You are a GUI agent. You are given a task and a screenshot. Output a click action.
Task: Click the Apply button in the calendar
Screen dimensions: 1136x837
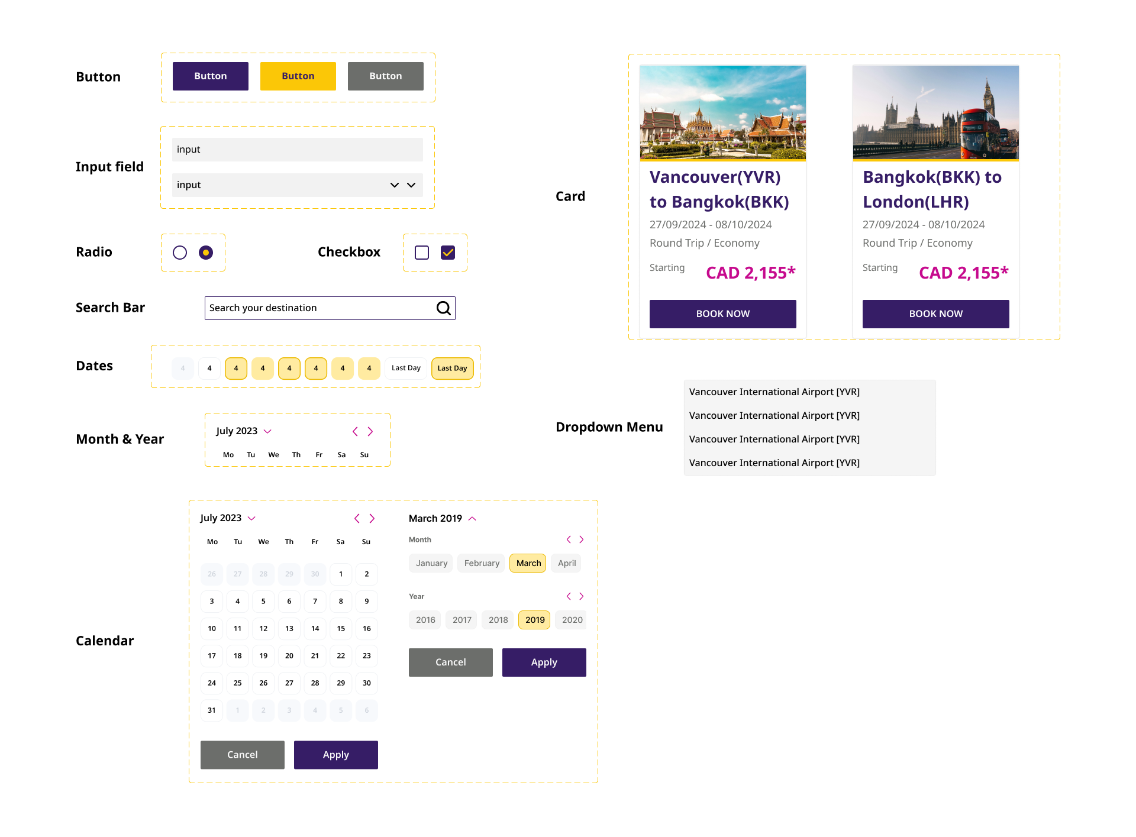(x=337, y=754)
